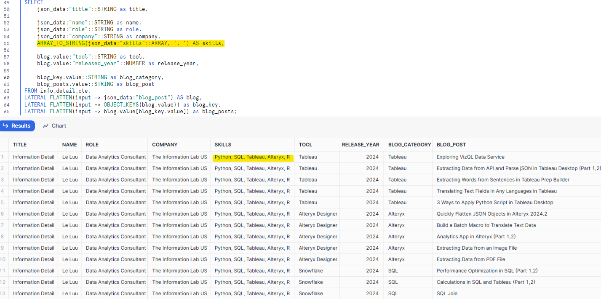The height and width of the screenshot is (299, 601).
Task: Click the Snowflake tool cell in row 11
Action: 311,271
